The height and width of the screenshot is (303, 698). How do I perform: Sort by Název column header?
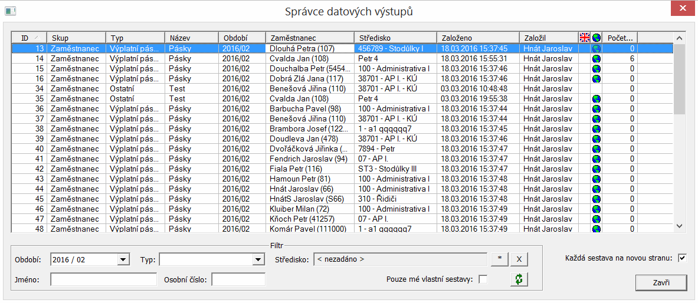191,38
